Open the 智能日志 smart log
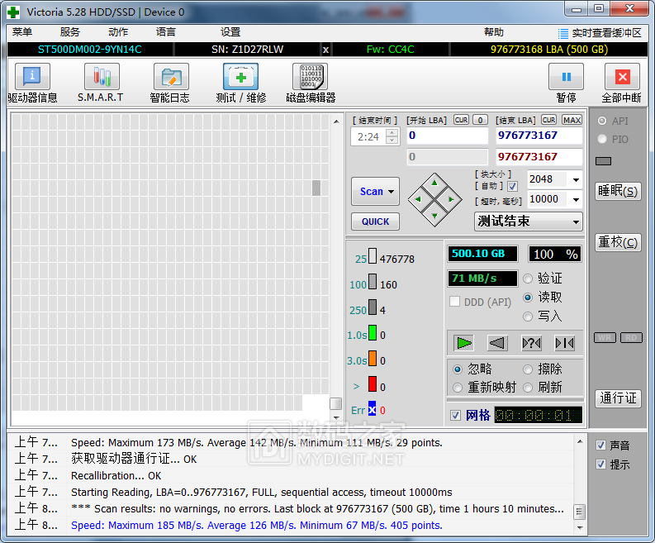This screenshot has height=543, width=655. coord(170,78)
